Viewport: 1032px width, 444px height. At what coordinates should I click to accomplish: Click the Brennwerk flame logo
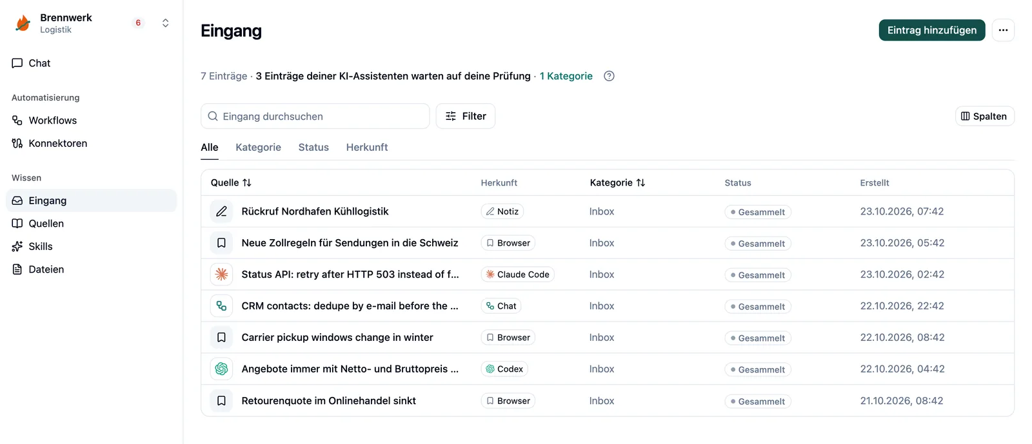[x=23, y=23]
